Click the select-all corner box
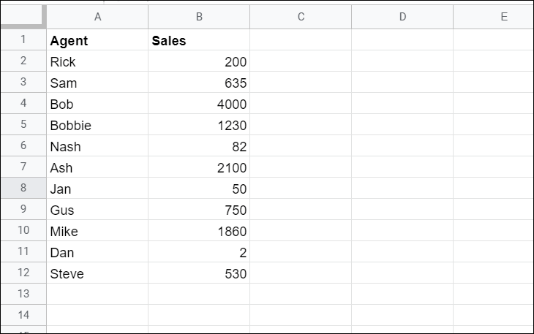Image resolution: width=534 pixels, height=334 pixels. (23, 16)
